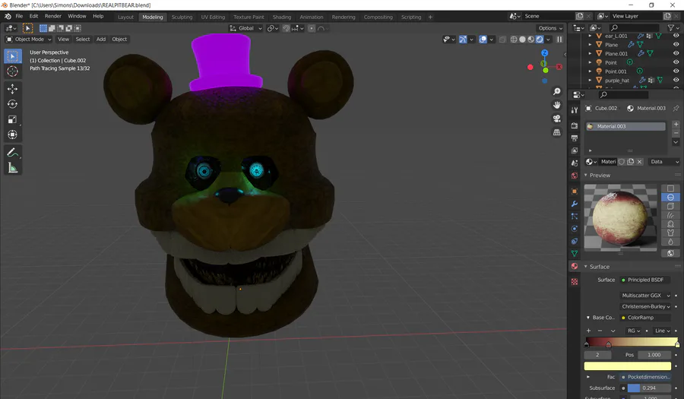Add a new material slot with plus
Image resolution: width=684 pixels, height=399 pixels.
(x=676, y=125)
